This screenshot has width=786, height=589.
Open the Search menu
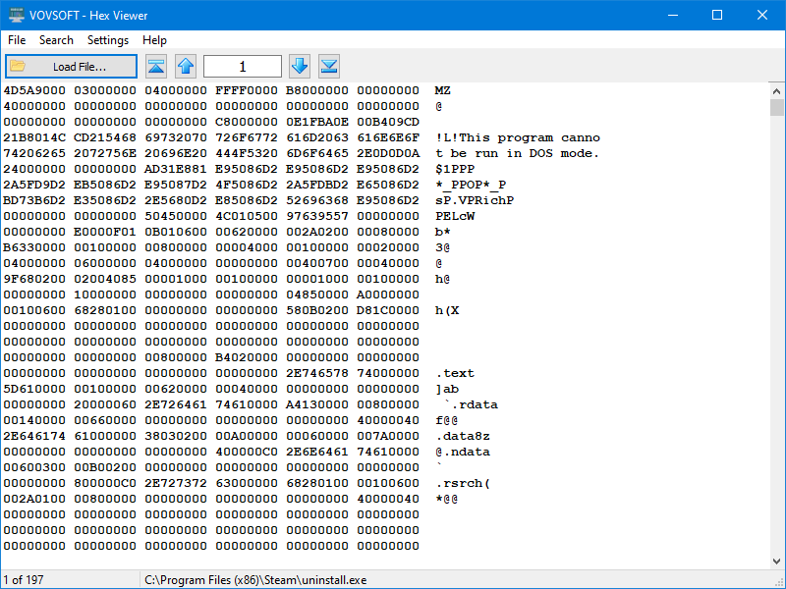56,40
